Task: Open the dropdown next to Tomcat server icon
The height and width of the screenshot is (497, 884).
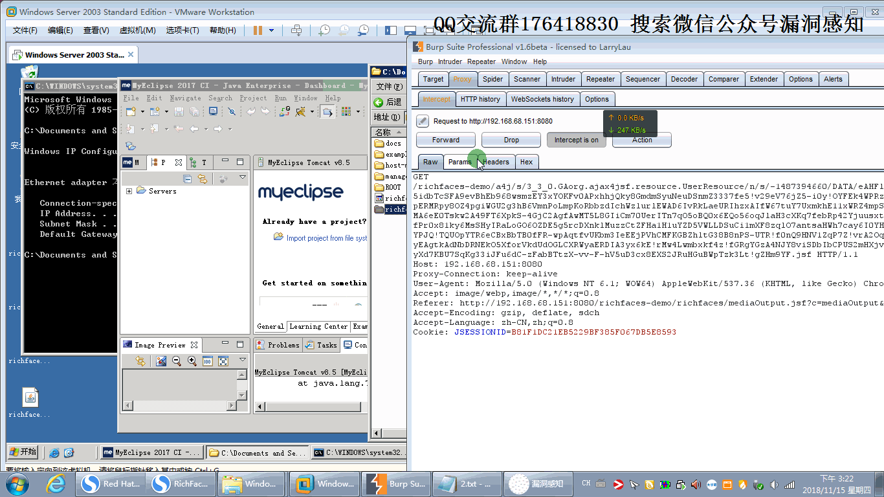Action: pos(311,112)
